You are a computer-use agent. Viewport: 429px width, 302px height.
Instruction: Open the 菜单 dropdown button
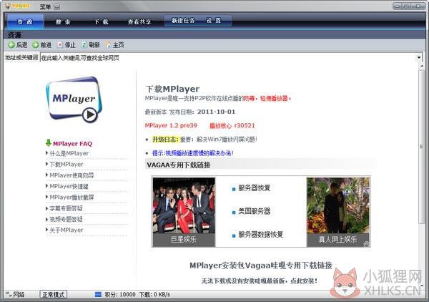pyautogui.click(x=56, y=6)
